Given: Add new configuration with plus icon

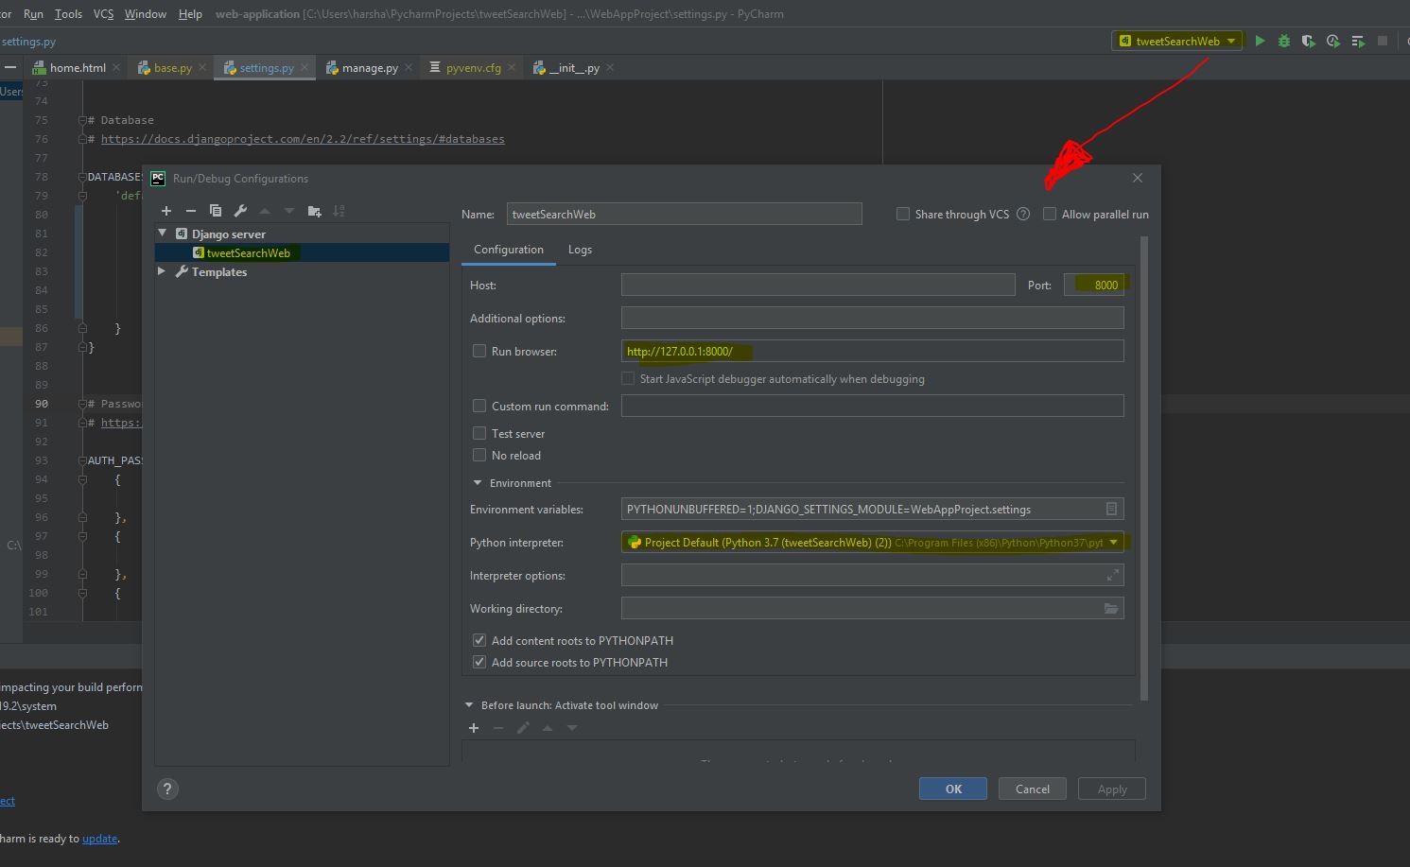Looking at the screenshot, I should [x=166, y=211].
